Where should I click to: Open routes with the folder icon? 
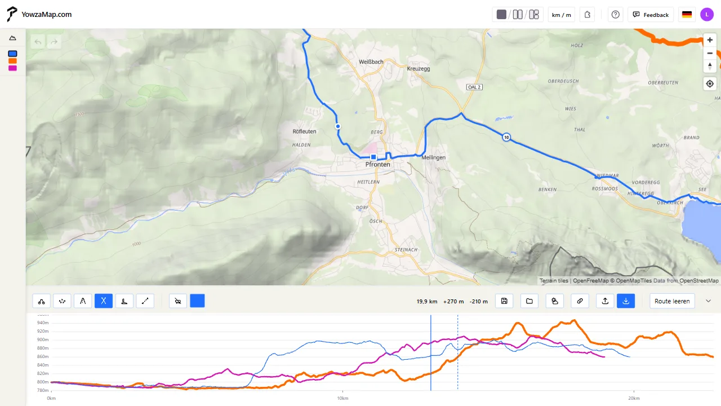click(x=529, y=301)
